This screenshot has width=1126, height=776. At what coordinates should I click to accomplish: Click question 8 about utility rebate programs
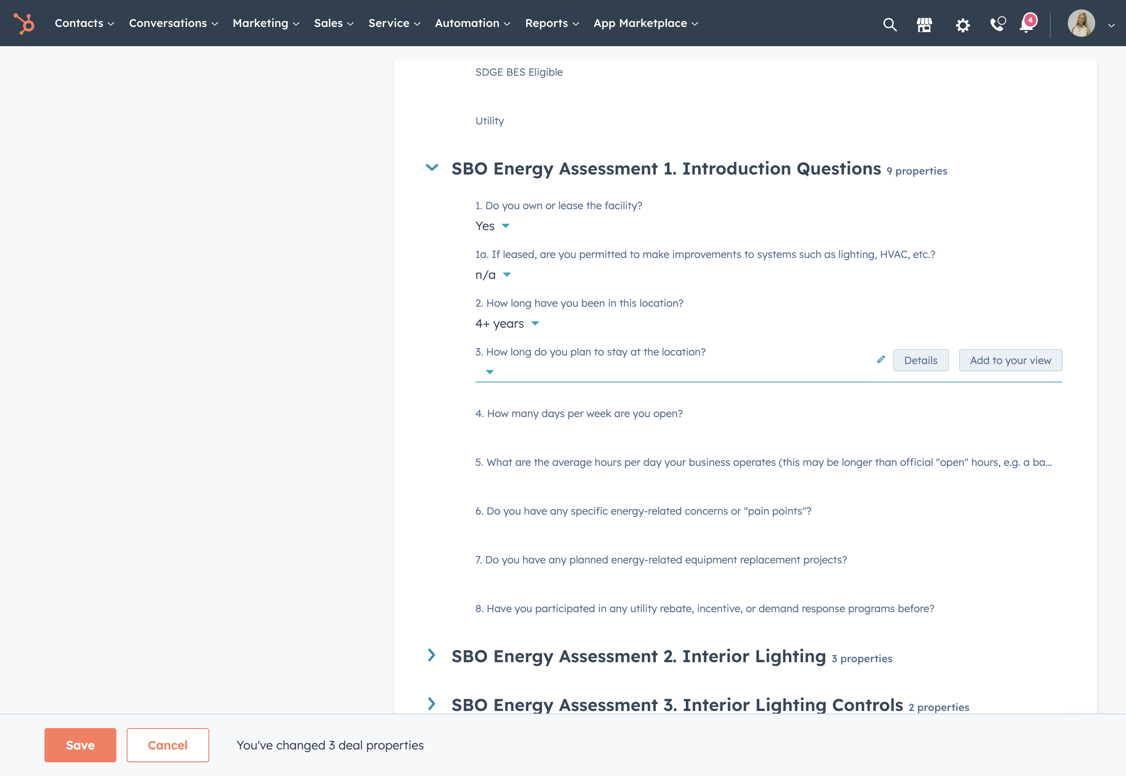pyautogui.click(x=705, y=608)
